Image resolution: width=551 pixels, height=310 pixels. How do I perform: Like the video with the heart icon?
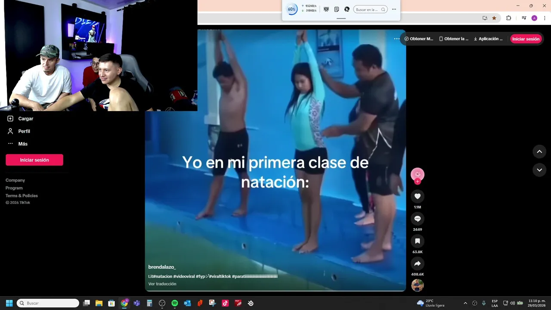tap(417, 196)
